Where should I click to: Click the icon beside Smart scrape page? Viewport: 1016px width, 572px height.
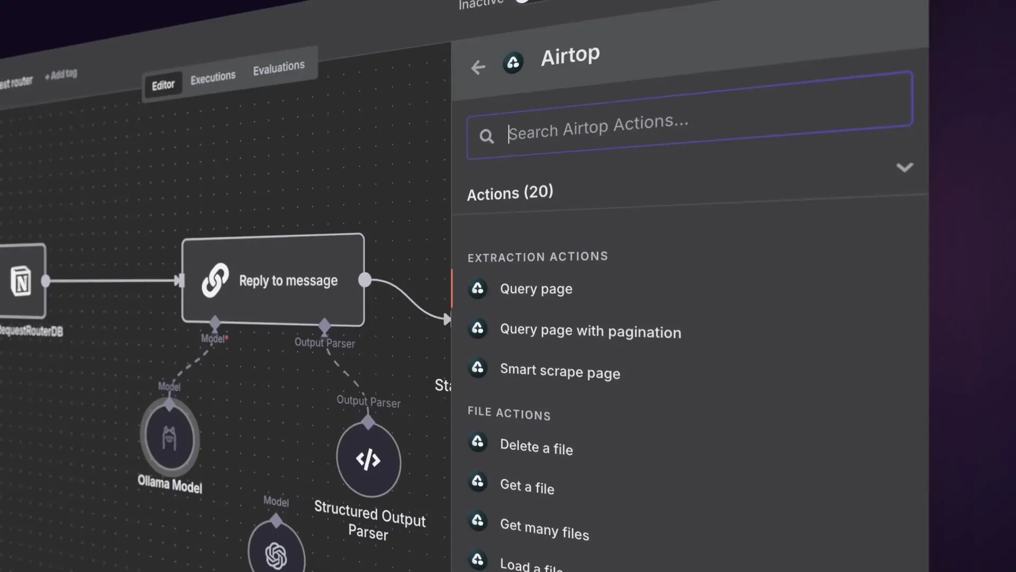click(478, 368)
